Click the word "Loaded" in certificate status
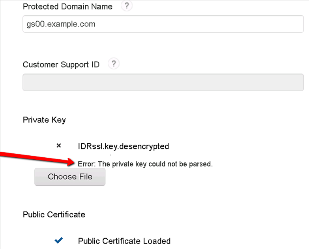This screenshot has height=251, width=309. coord(157,241)
